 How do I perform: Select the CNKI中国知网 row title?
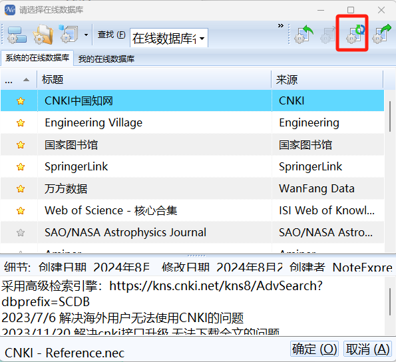pos(79,100)
